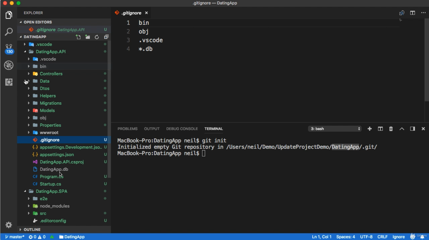
Task: Open editor More Actions ellipsis menu
Action: tap(423, 13)
